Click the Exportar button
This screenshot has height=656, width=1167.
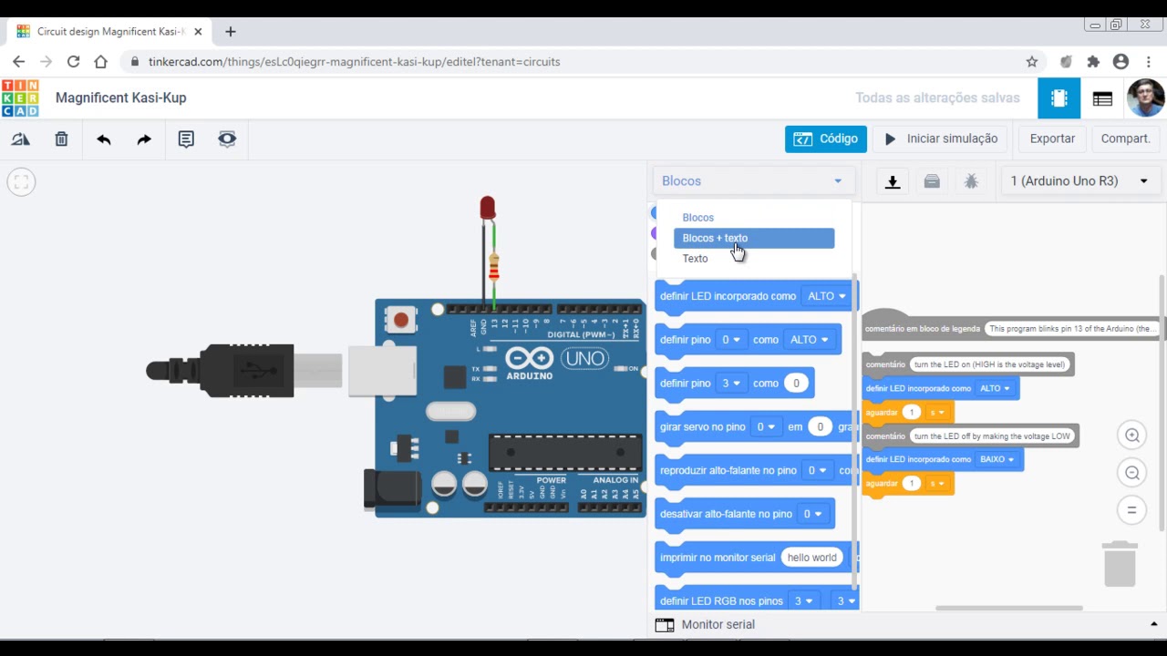tap(1052, 138)
